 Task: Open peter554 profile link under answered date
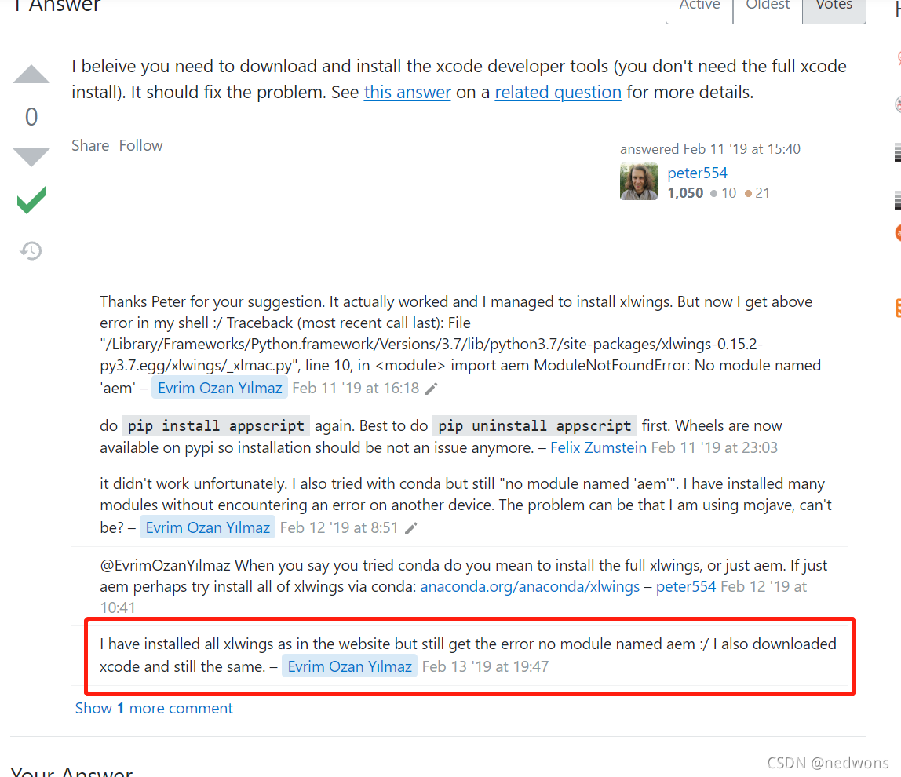tap(697, 173)
